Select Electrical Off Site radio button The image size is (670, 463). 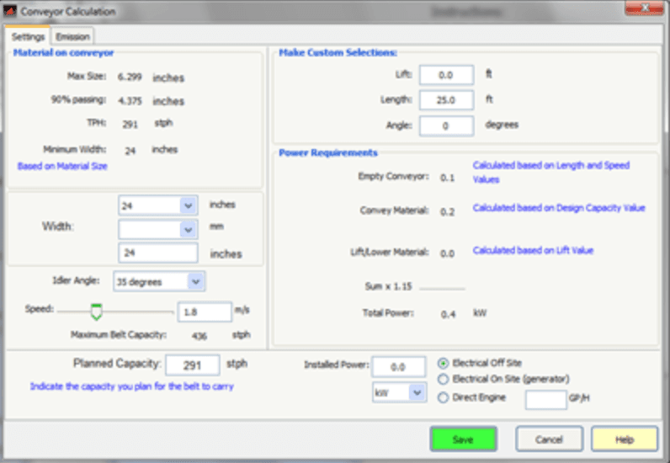pos(444,363)
